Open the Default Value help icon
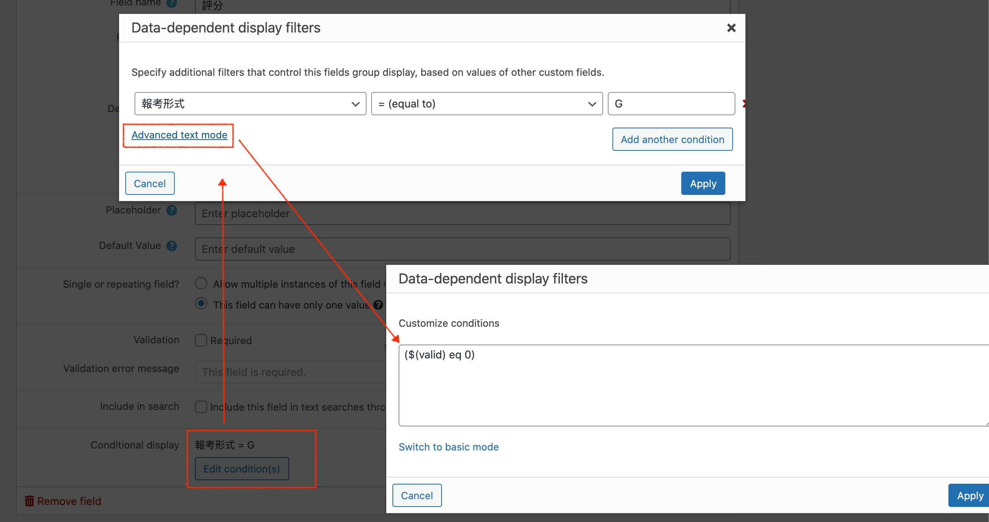 172,246
